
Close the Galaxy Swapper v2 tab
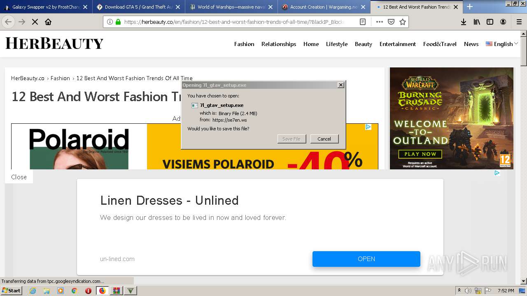(x=85, y=7)
